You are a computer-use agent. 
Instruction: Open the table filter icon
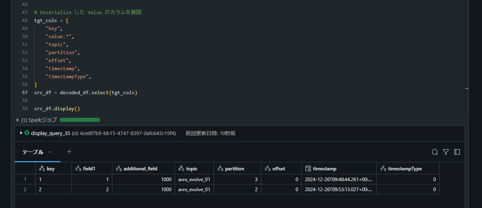point(445,152)
